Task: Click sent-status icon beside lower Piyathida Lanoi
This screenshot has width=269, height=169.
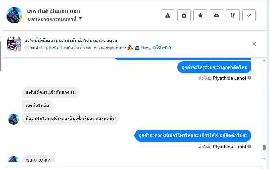Action: [x=249, y=147]
